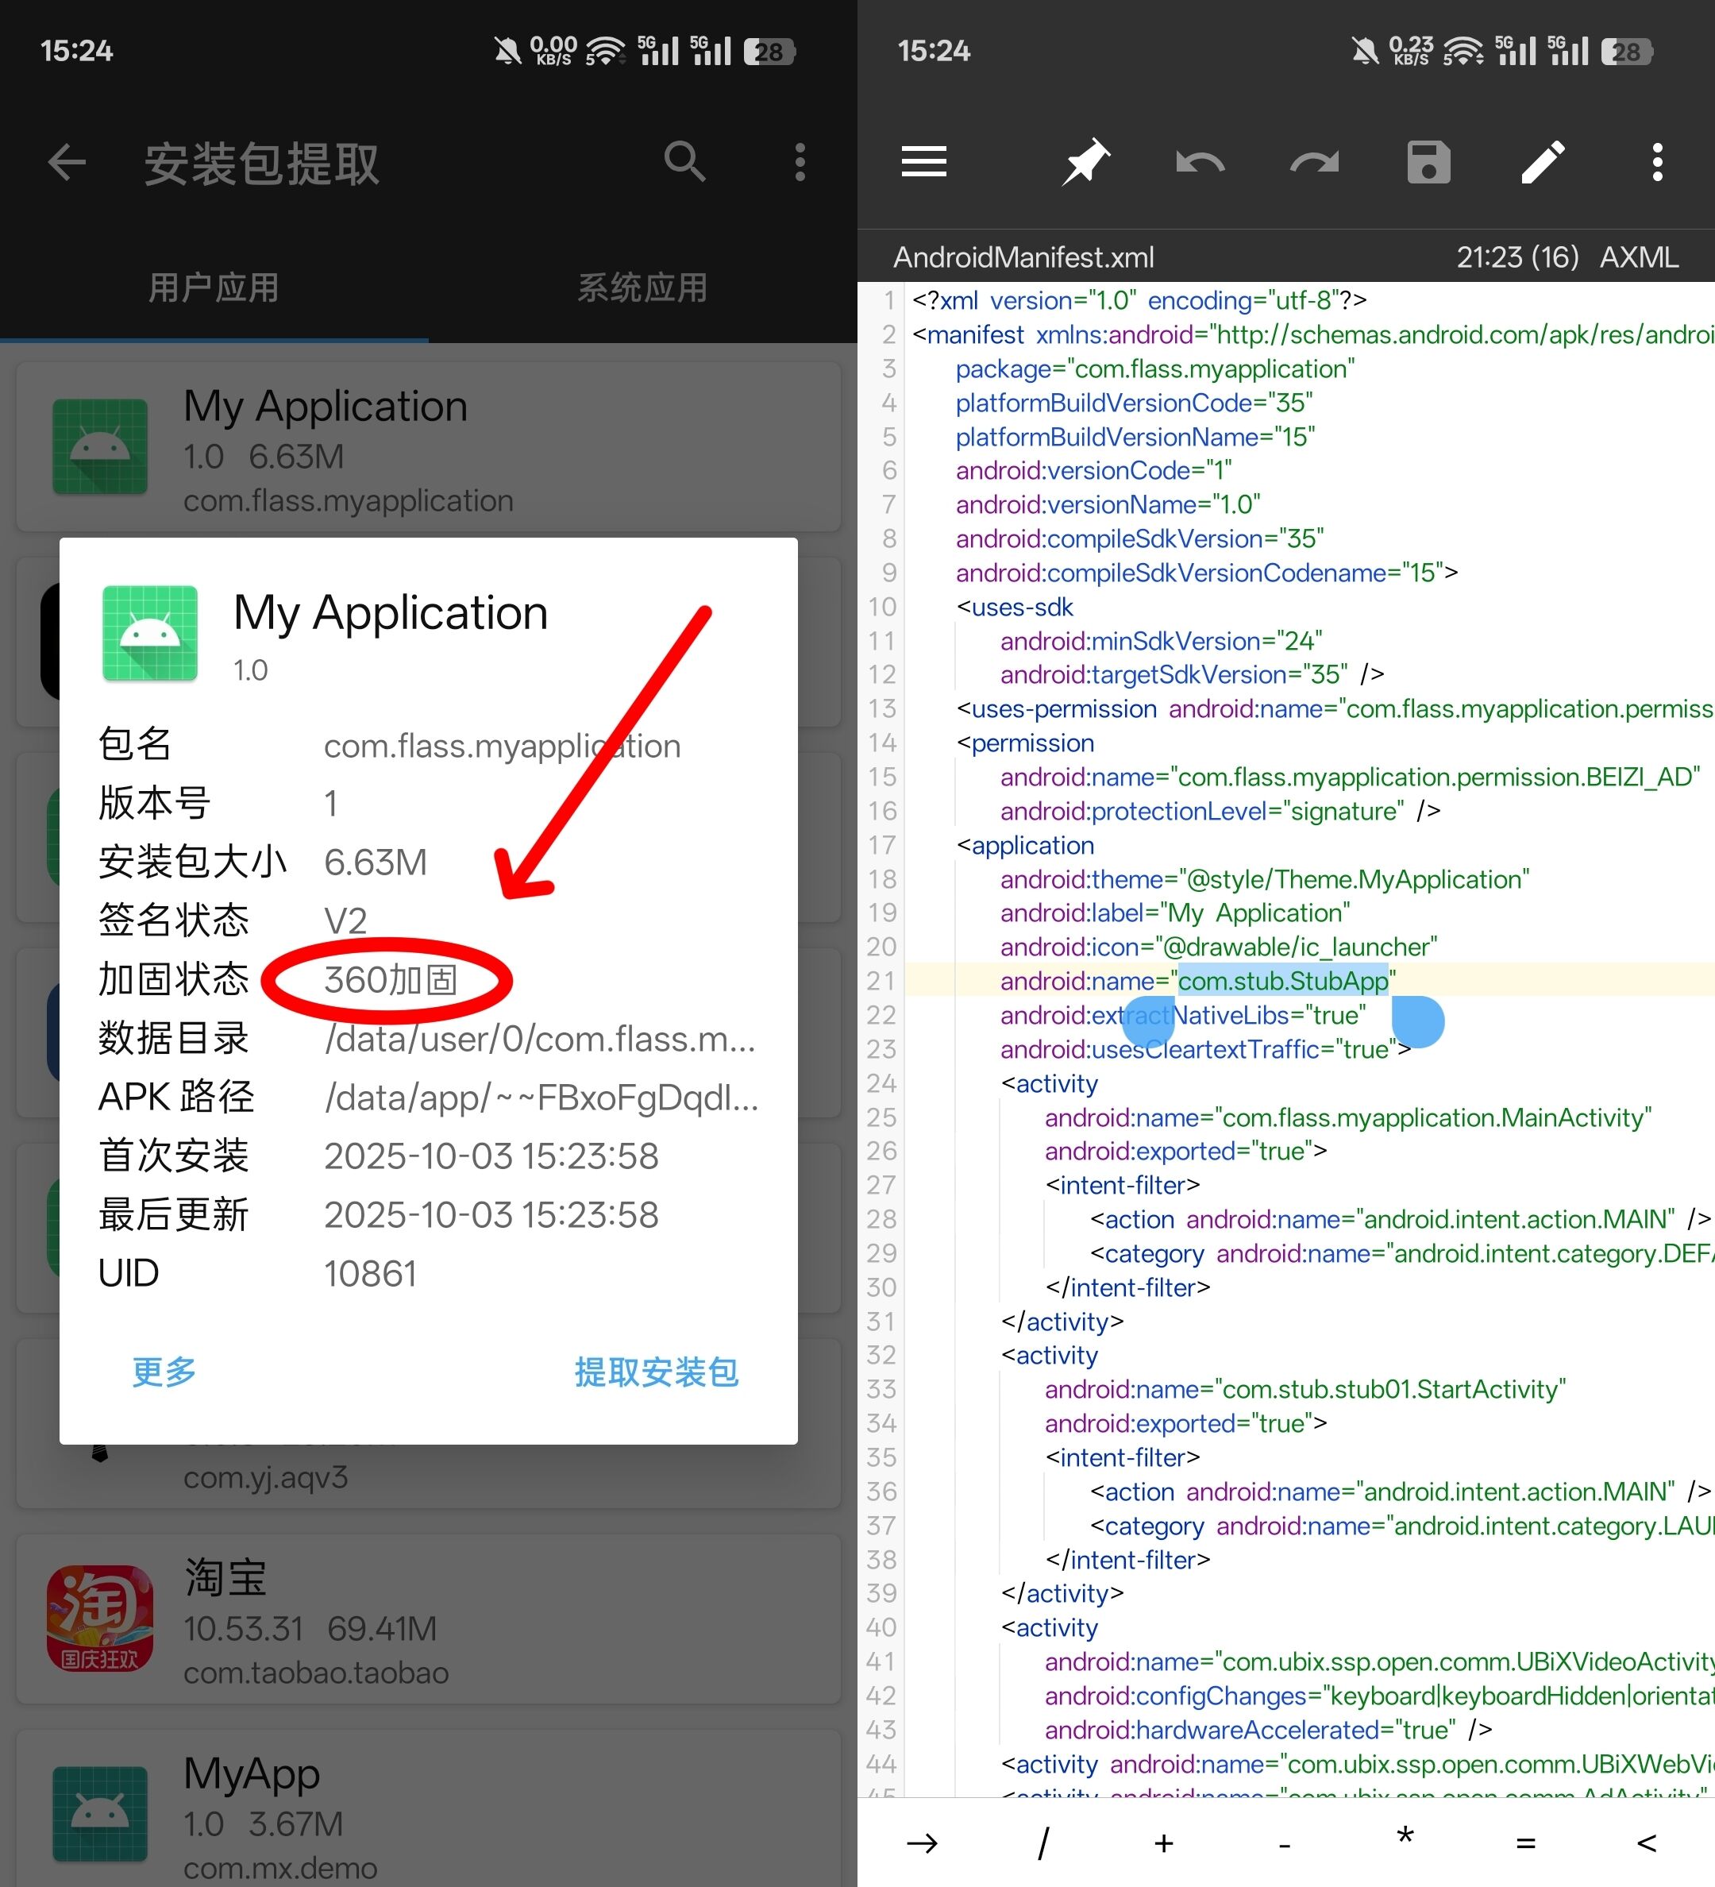Tap the package name com.flass.myapplication in dialog
The width and height of the screenshot is (1715, 1887).
503,746
